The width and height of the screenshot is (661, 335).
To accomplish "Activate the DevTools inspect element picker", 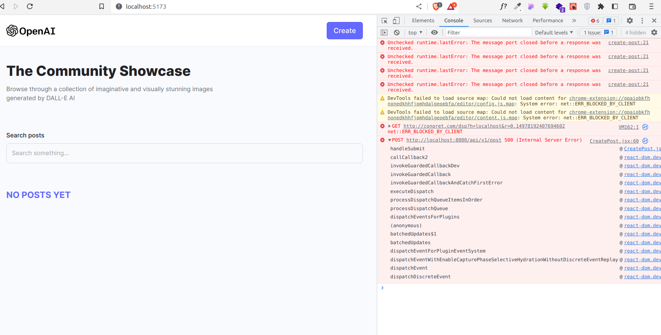I will click(x=384, y=21).
